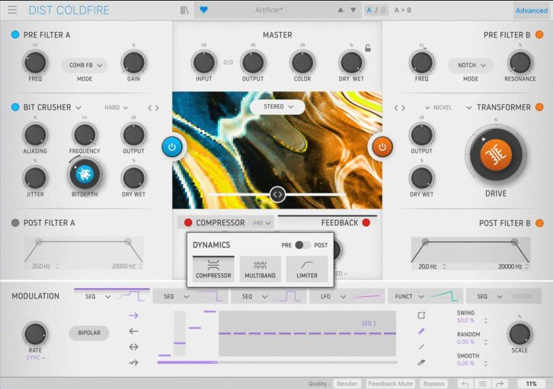Expand the Pre Filter B Notch mode dropdown
The image size is (553, 389).
click(471, 65)
